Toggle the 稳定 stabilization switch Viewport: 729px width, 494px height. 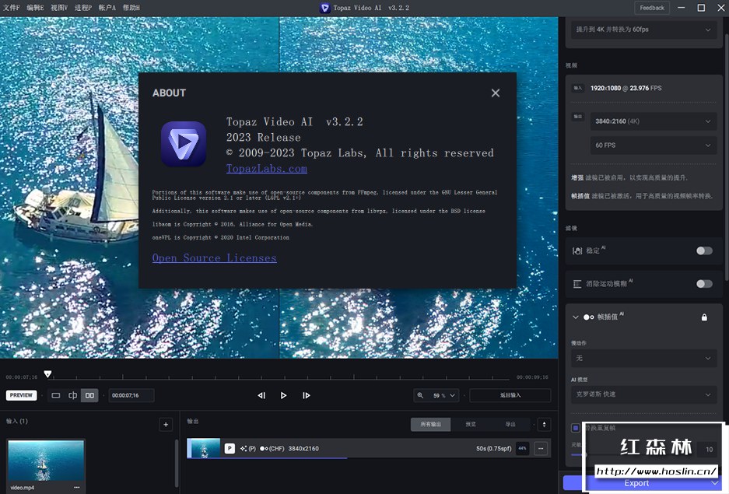(x=704, y=251)
